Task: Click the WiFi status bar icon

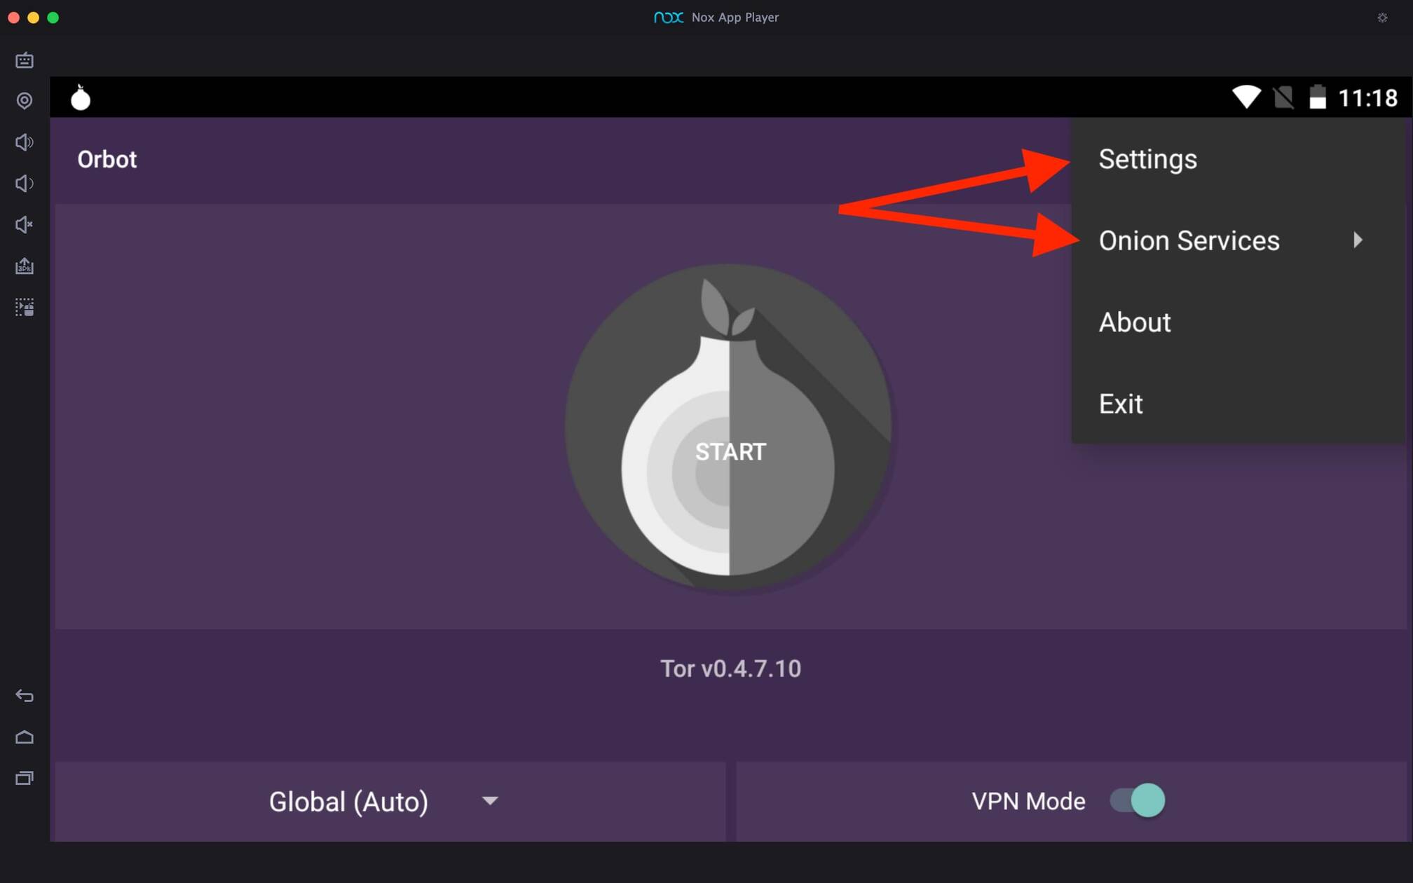Action: (1246, 97)
